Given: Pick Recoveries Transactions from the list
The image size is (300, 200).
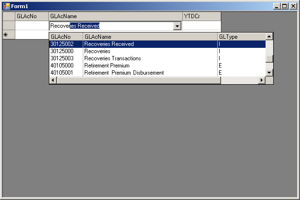Looking at the screenshot, I should click(x=112, y=58).
